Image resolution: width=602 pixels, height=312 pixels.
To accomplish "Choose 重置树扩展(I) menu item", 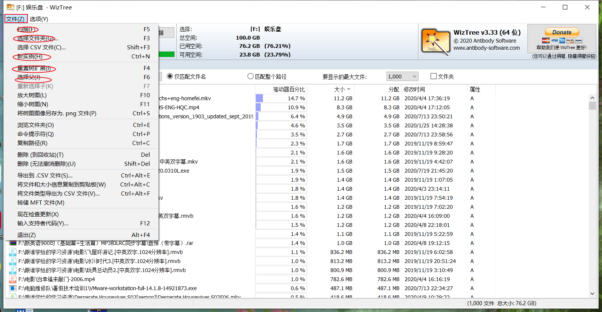I will [81, 68].
